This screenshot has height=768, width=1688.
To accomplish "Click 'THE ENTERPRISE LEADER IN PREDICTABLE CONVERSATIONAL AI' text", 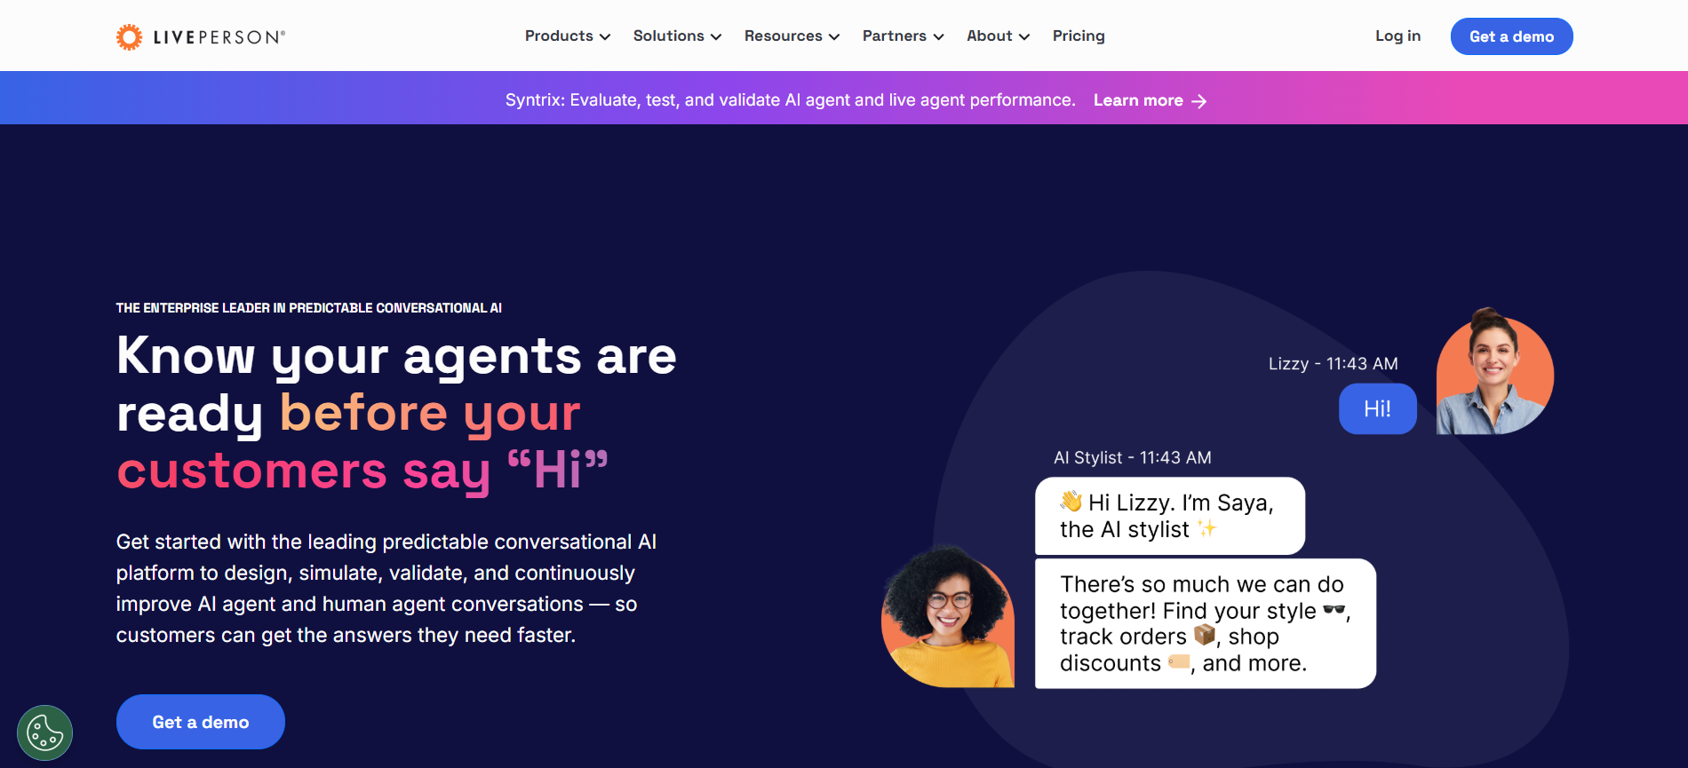I will [x=309, y=308].
